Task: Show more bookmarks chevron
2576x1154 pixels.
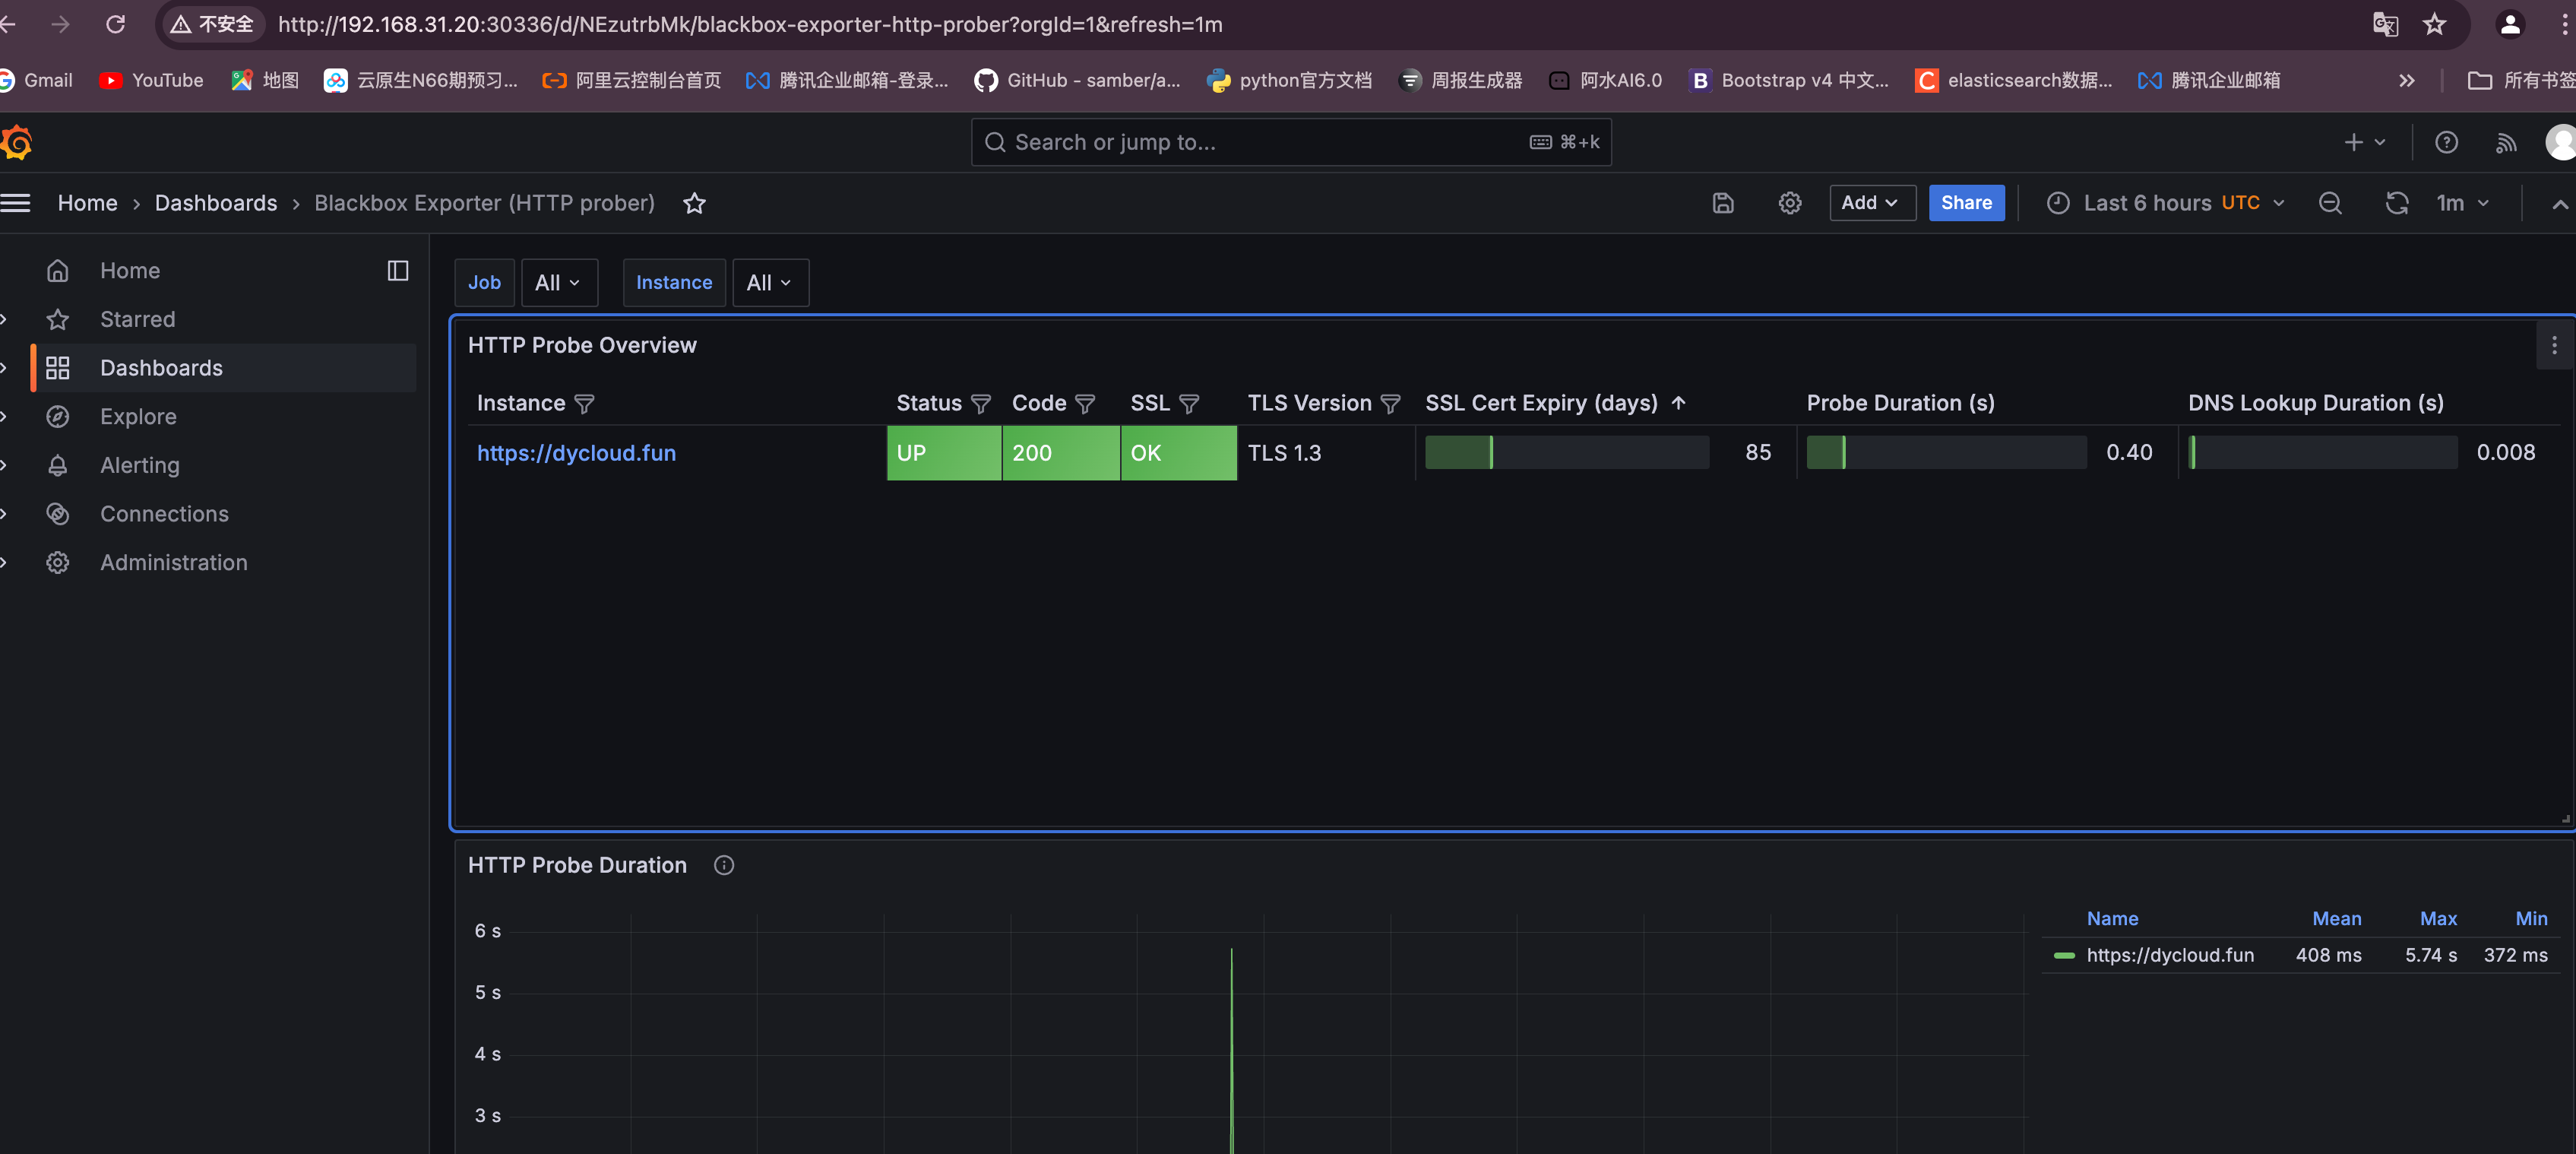Action: (2406, 80)
